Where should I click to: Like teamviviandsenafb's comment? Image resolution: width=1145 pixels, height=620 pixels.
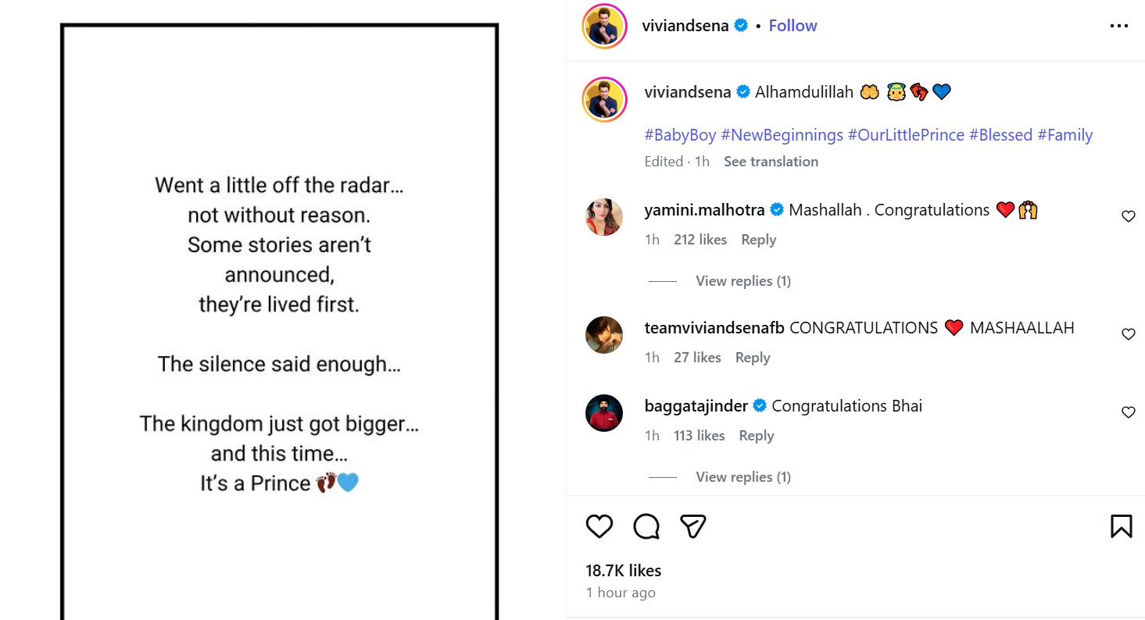(1128, 334)
